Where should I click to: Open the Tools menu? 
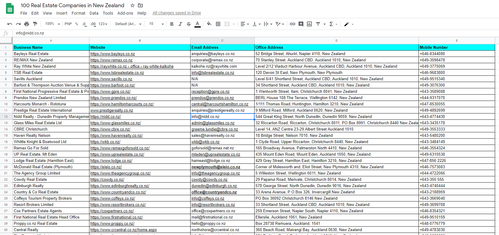108,13
